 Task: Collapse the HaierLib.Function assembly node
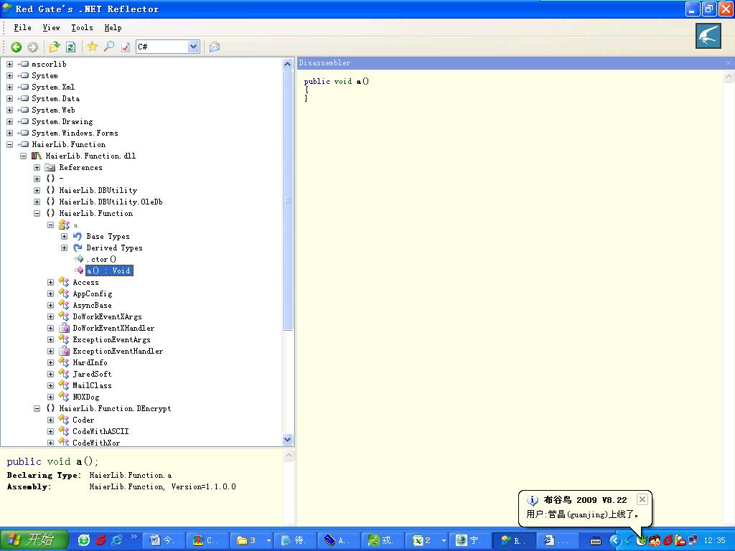point(10,145)
